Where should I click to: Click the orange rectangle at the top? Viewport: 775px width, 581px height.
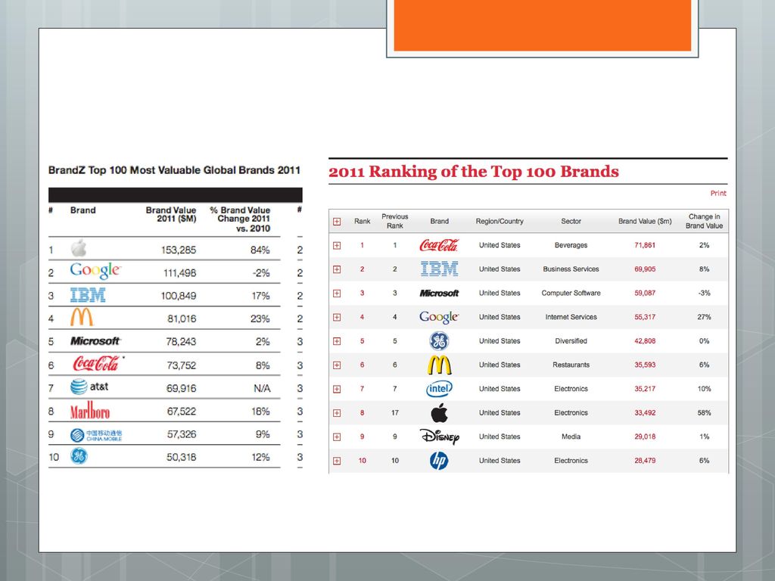point(542,25)
